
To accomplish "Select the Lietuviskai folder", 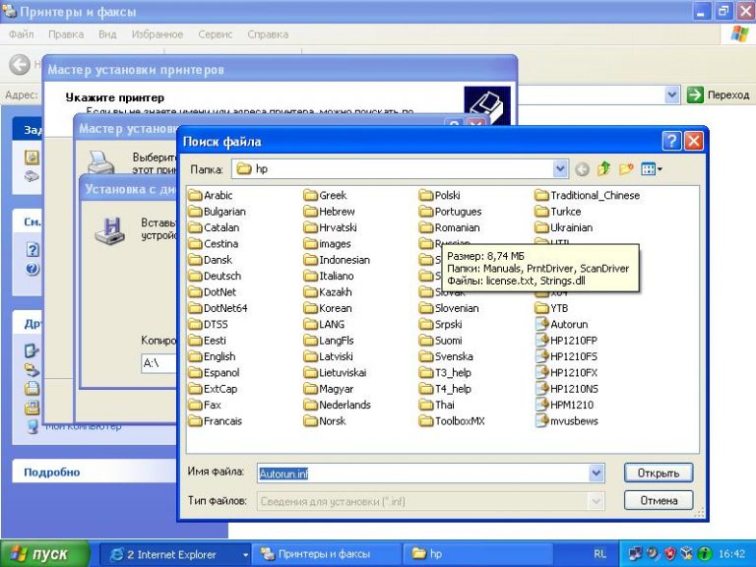I will [x=335, y=373].
